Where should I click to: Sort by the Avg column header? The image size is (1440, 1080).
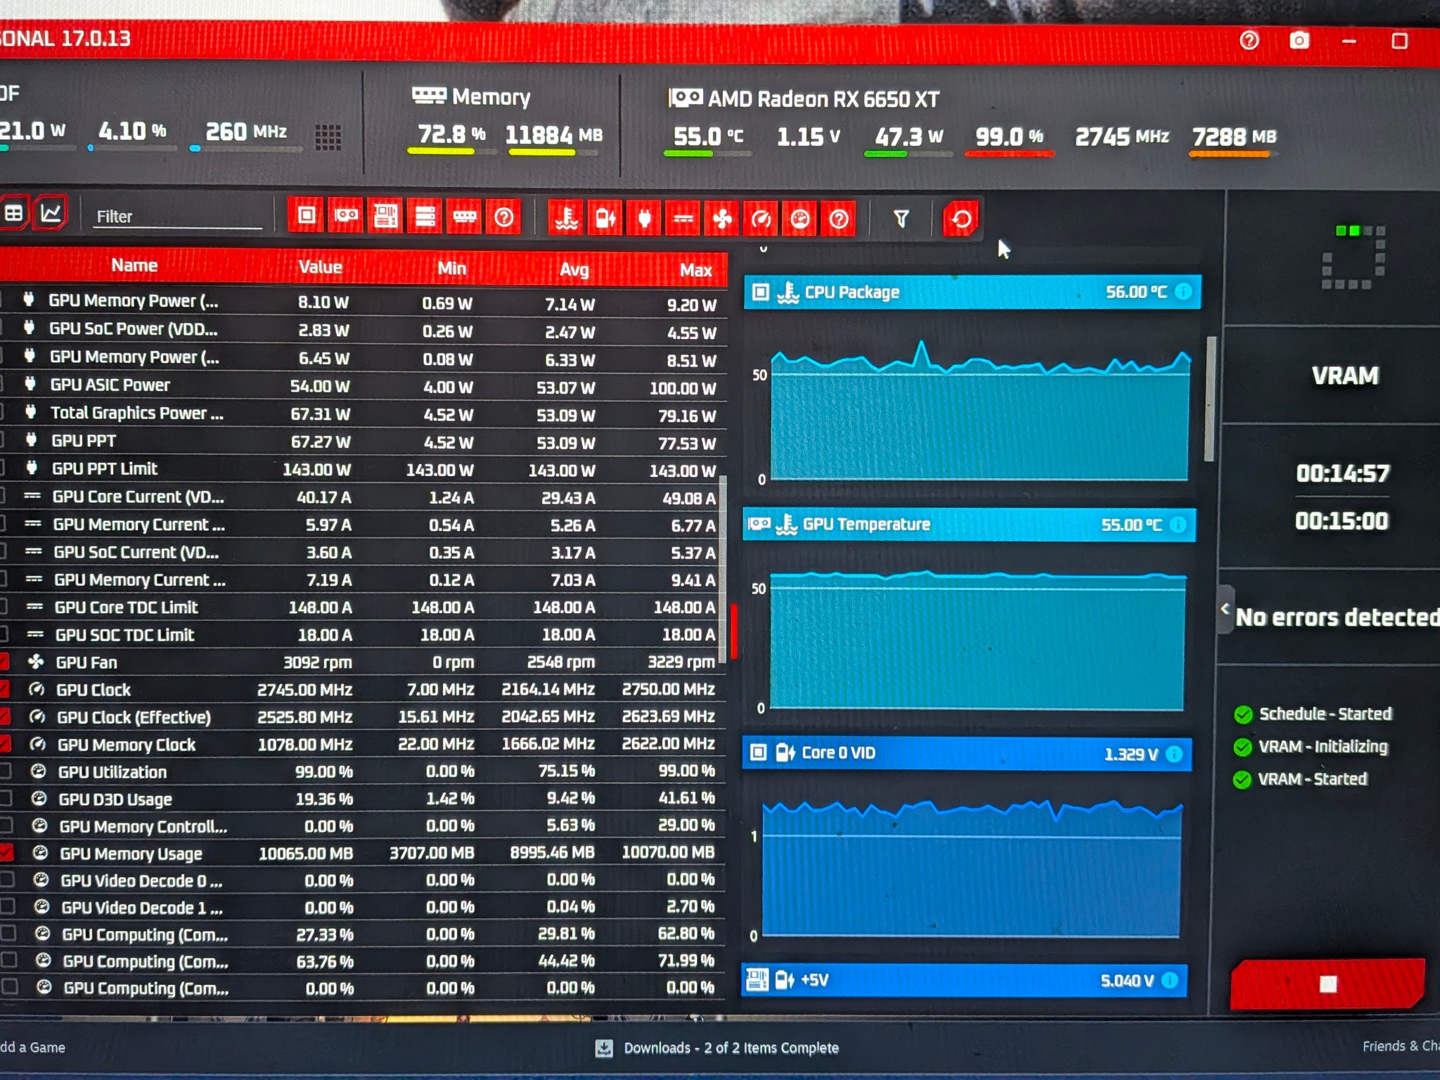click(x=574, y=269)
